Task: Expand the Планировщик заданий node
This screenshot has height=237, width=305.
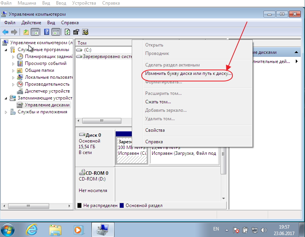Action: [13, 57]
